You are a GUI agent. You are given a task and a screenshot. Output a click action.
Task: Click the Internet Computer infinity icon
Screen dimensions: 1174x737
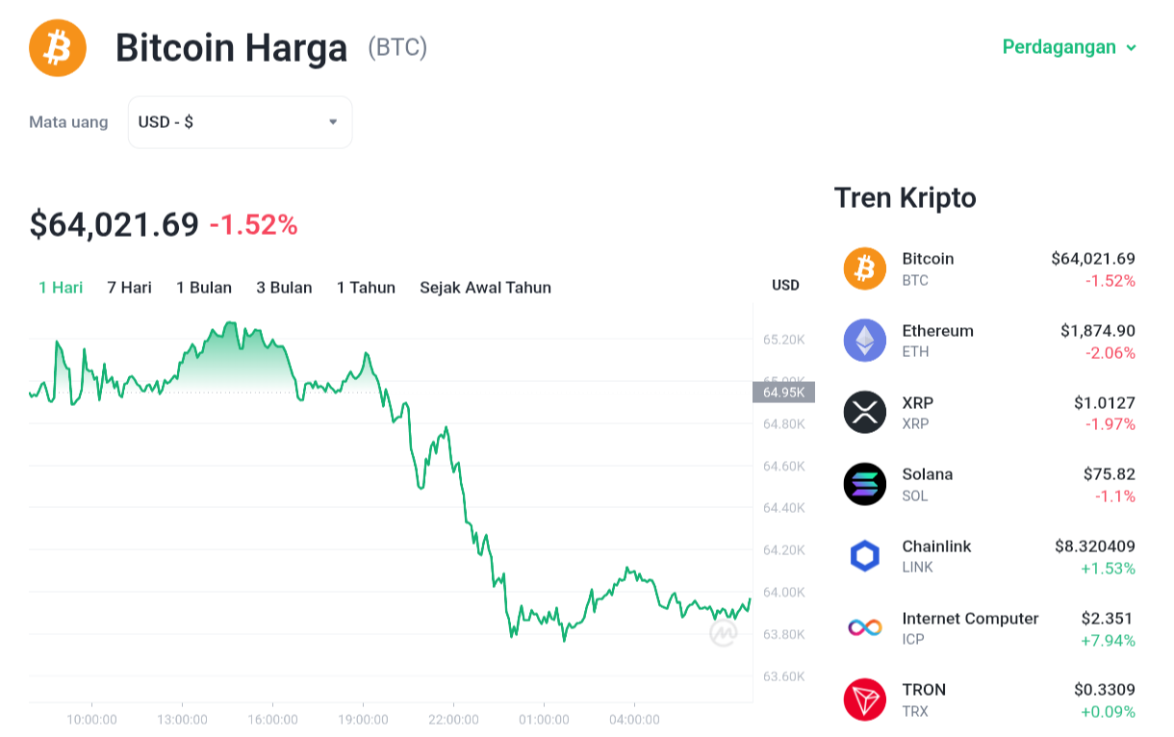[x=865, y=628]
